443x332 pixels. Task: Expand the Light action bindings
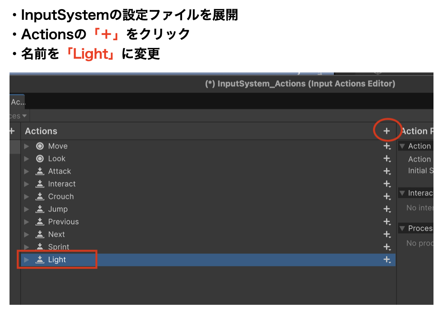[x=27, y=260]
